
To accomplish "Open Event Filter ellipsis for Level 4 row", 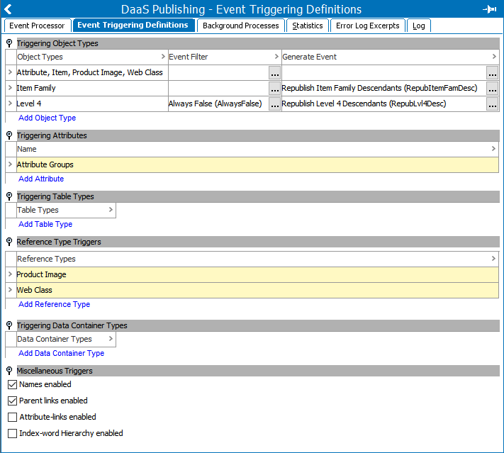I will coord(275,104).
